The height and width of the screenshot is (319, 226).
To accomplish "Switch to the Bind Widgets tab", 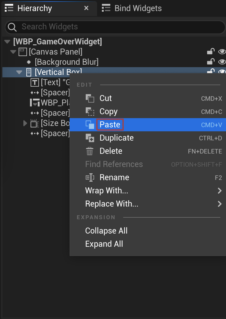I will [x=132, y=8].
